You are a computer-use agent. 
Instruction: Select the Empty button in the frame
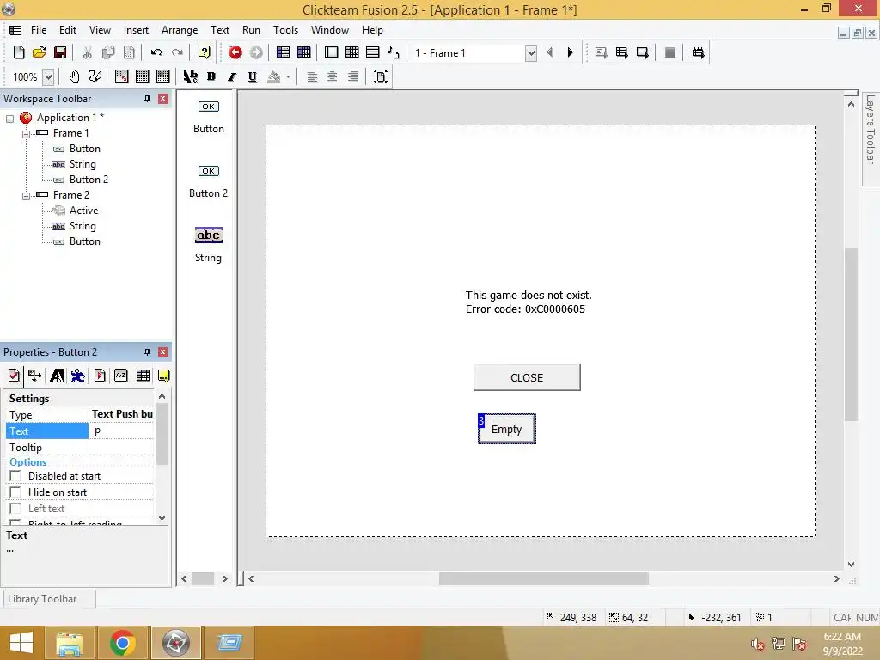507,429
